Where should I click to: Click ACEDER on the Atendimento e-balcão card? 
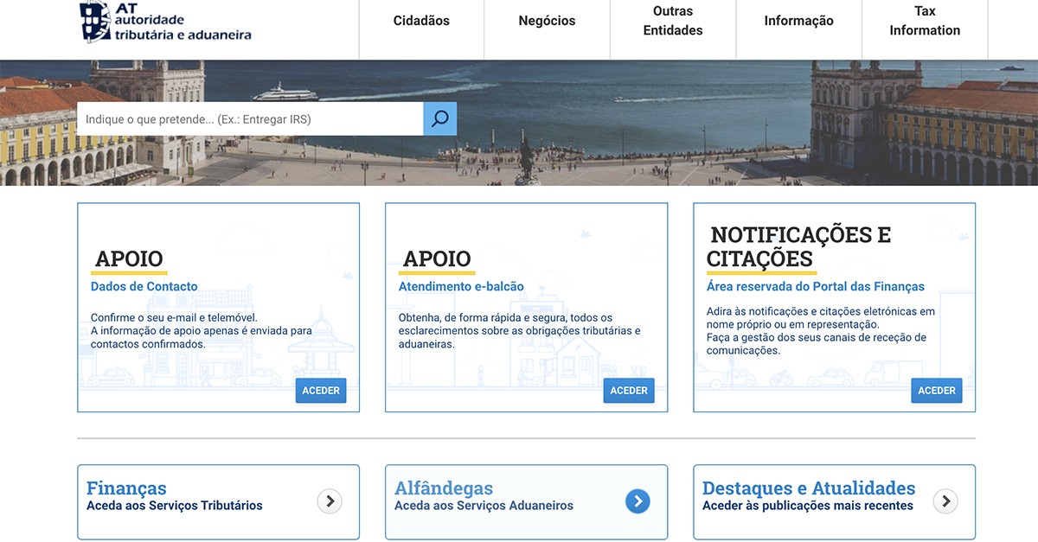629,390
